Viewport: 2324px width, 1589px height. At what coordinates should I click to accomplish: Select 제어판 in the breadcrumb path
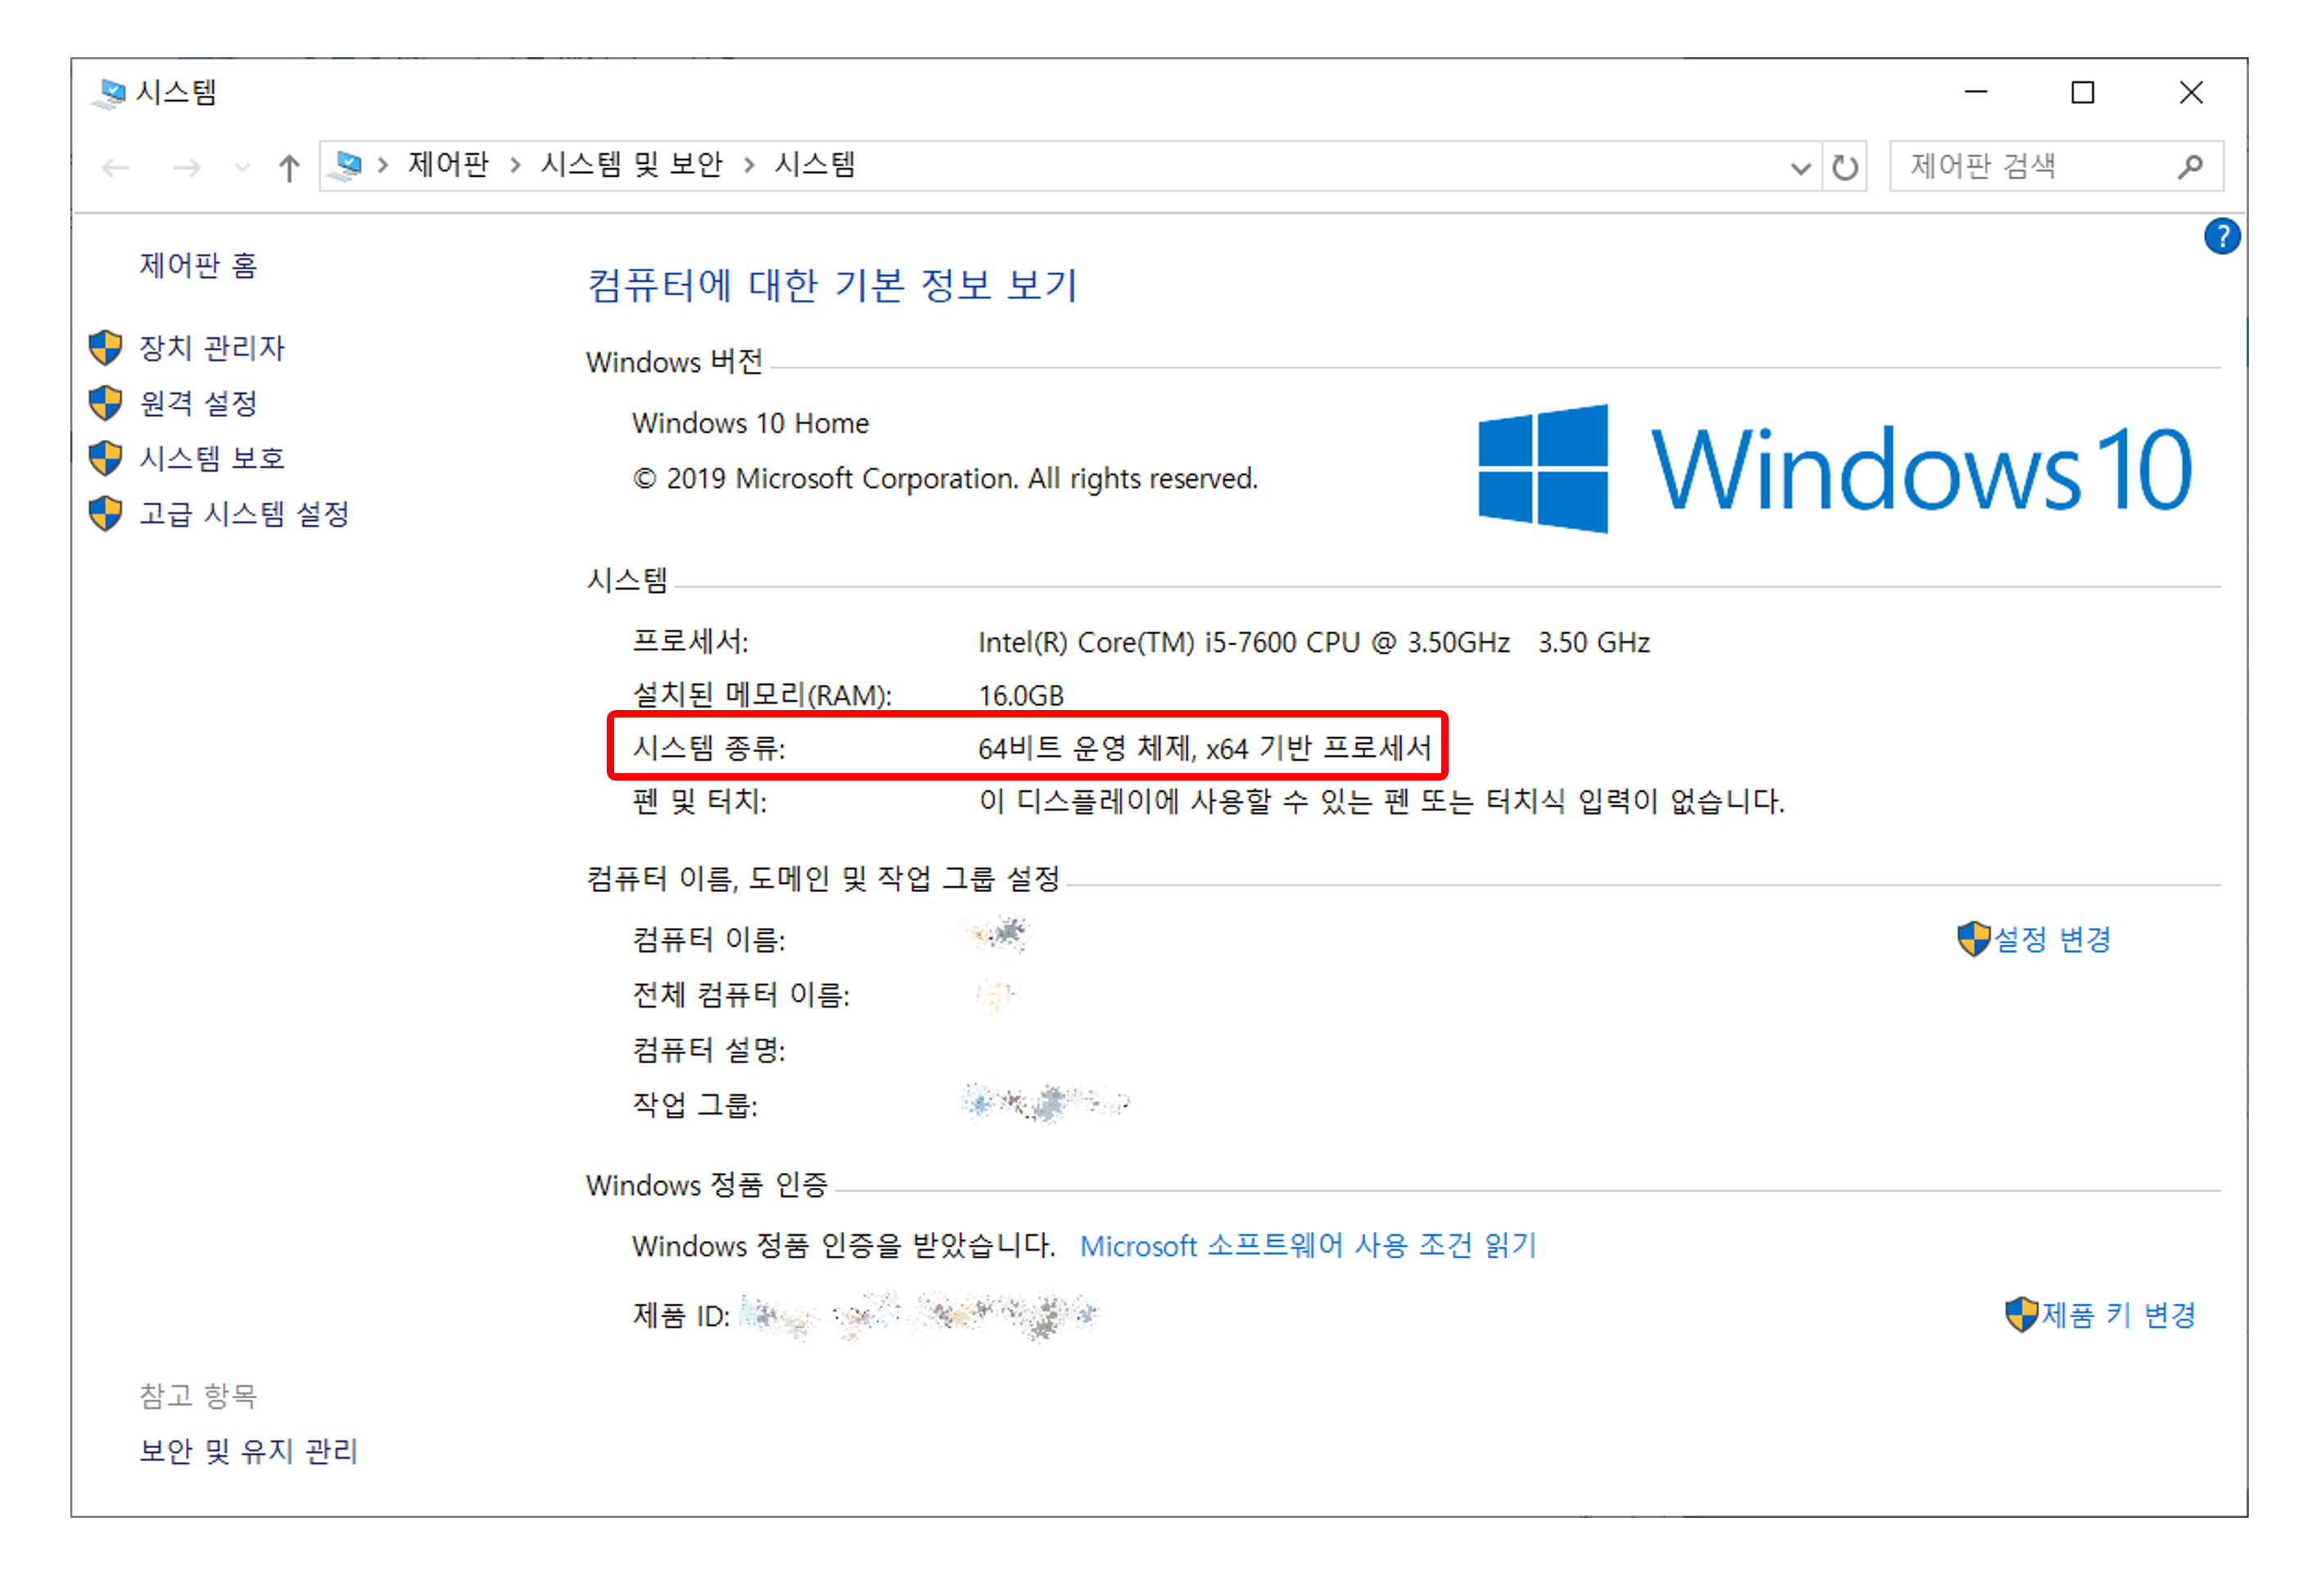(448, 164)
